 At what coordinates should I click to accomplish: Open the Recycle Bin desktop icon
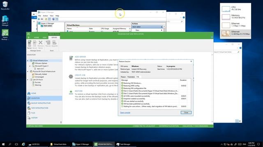(x=5, y=5)
